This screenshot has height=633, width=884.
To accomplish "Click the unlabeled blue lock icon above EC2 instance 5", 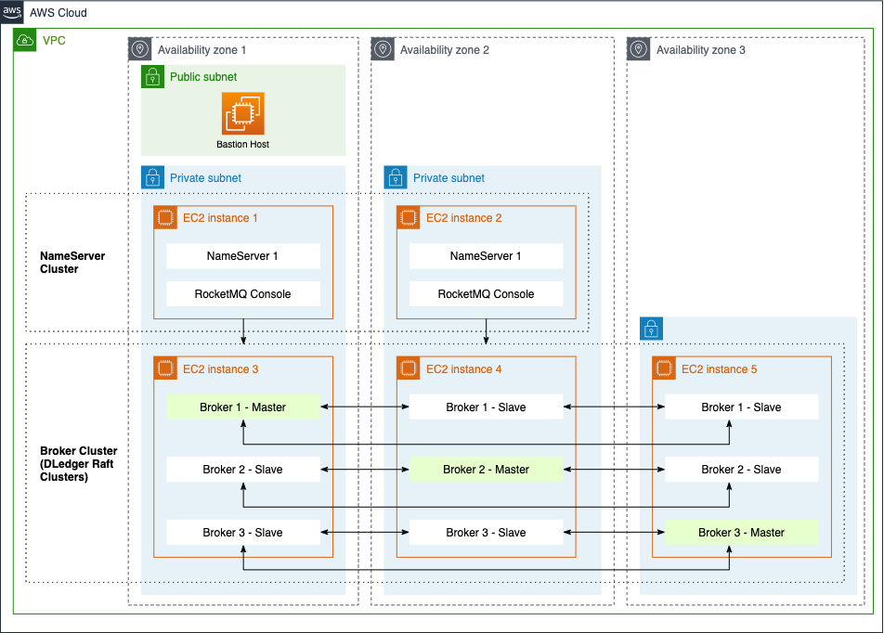I will (x=652, y=329).
